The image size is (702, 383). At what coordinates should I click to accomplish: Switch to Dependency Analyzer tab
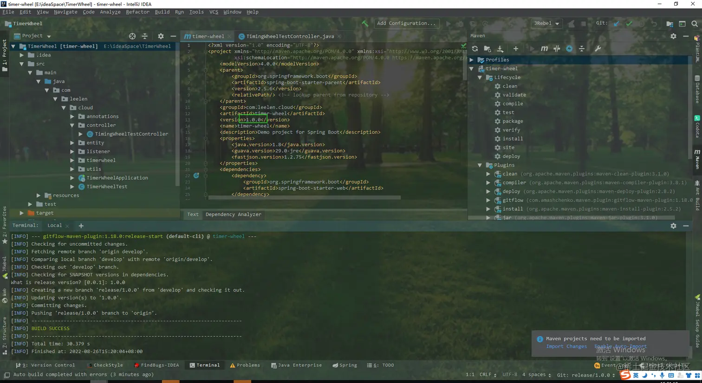(234, 214)
